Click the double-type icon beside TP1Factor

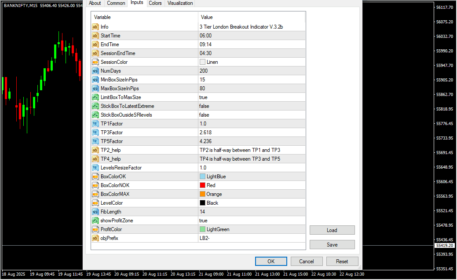[95, 124]
